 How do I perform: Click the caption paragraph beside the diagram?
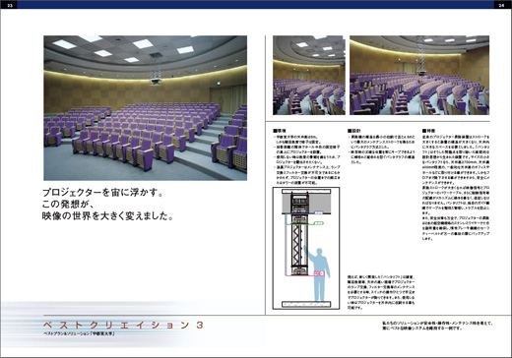point(381,292)
